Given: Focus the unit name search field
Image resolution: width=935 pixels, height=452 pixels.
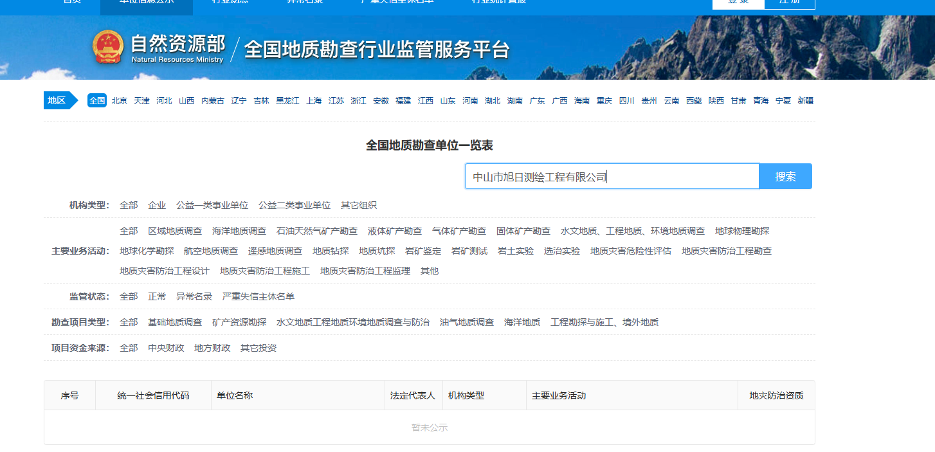Looking at the screenshot, I should [x=612, y=177].
